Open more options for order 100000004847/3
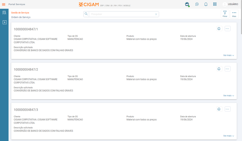Viewport: 242px width, 141px height. (227, 109)
